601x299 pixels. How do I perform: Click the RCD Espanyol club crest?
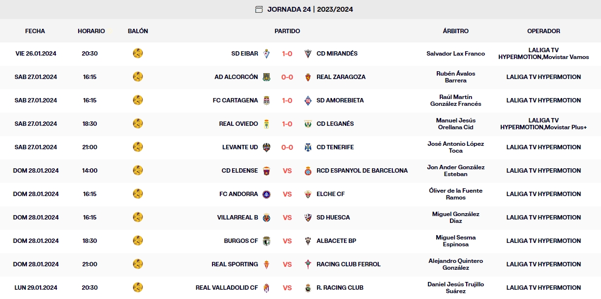[x=308, y=171]
